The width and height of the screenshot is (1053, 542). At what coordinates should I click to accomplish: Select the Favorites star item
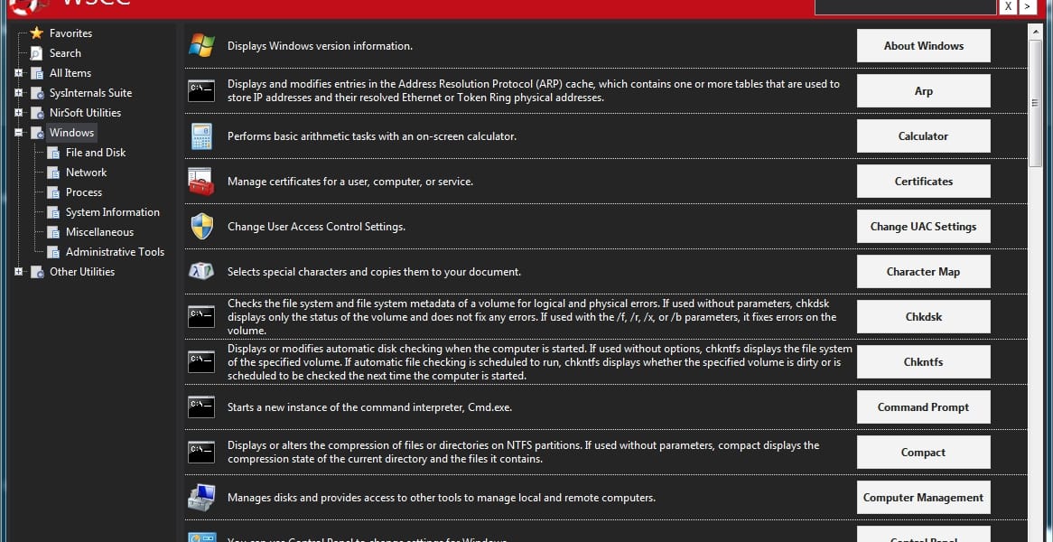[70, 33]
